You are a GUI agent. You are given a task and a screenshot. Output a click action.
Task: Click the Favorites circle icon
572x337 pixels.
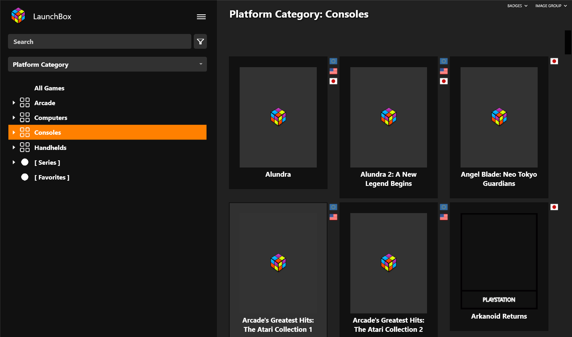(25, 177)
